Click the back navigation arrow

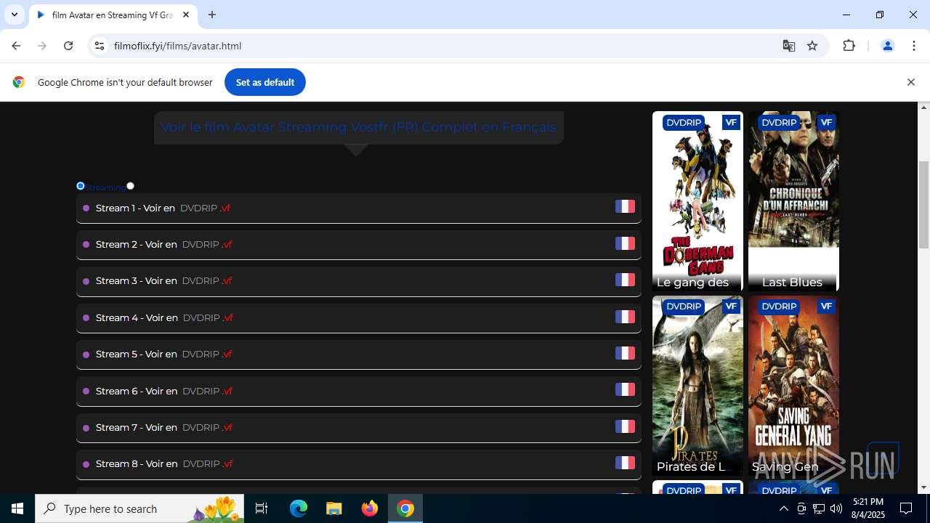pyautogui.click(x=16, y=46)
